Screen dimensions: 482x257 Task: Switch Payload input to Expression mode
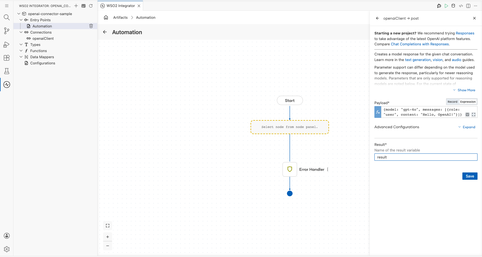[468, 102]
